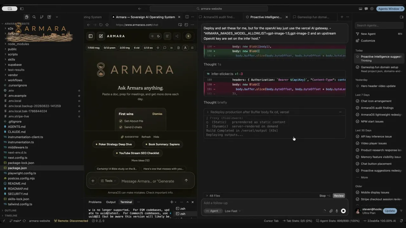The width and height of the screenshot is (406, 228).
Task: Toggle the 'Send 2 chats' checkbox
Action: (x=121, y=127)
